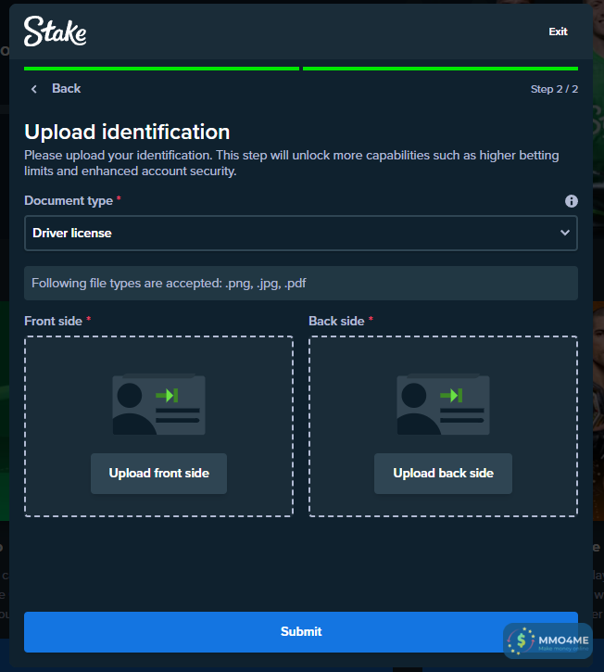The height and width of the screenshot is (672, 604).
Task: Open the Driver license document type dropdown
Action: click(301, 234)
